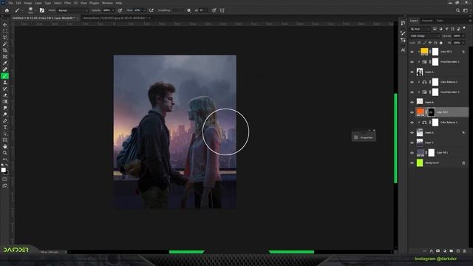Open the Filter menu
The width and height of the screenshot is (473, 266).
coord(67,3)
